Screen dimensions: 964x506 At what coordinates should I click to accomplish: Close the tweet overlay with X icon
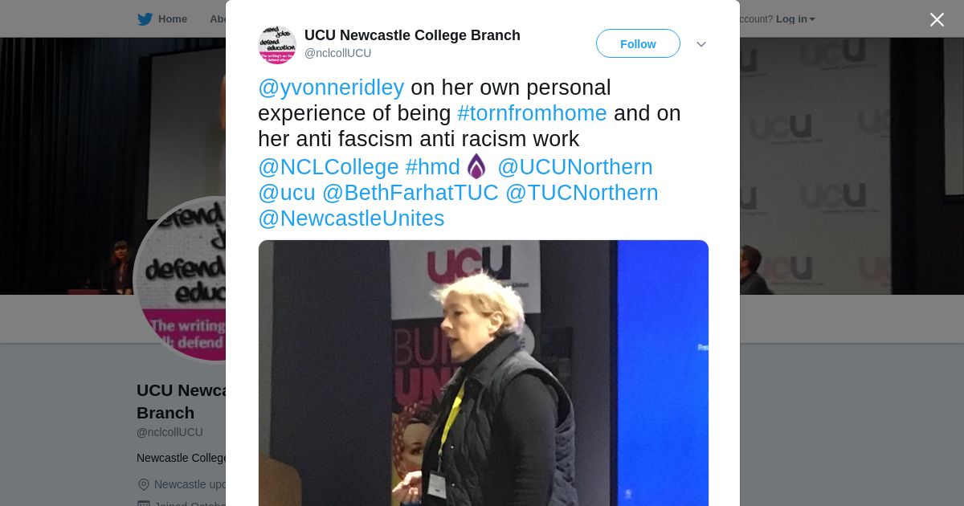pyautogui.click(x=937, y=19)
